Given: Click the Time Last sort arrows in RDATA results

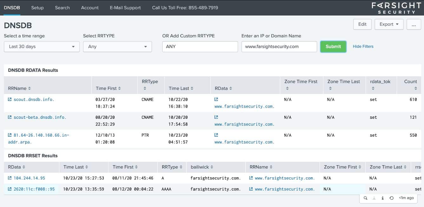Looking at the screenshot, I should tap(192, 89).
